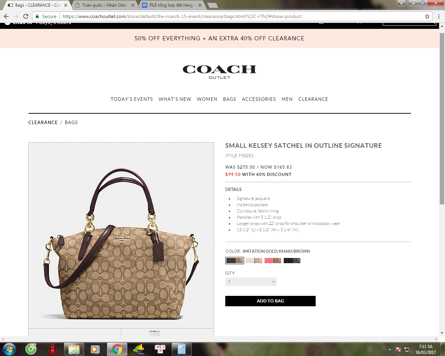The height and width of the screenshot is (356, 445).
Task: Reload the page with refresh icon
Action: pos(26,16)
